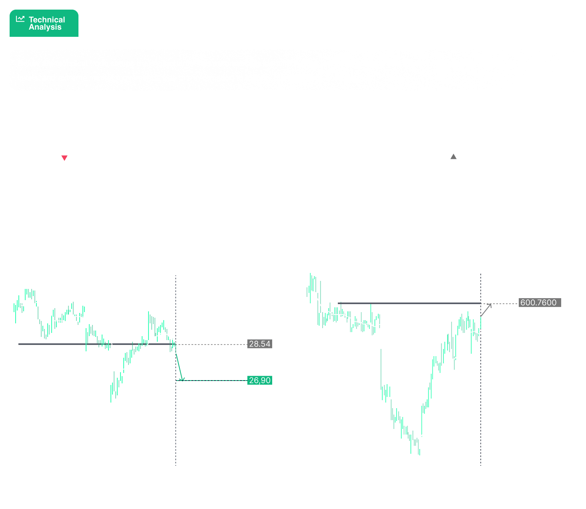Click the gray upward projection arrow on the right chart
The height and width of the screenshot is (509, 586).
(486, 310)
